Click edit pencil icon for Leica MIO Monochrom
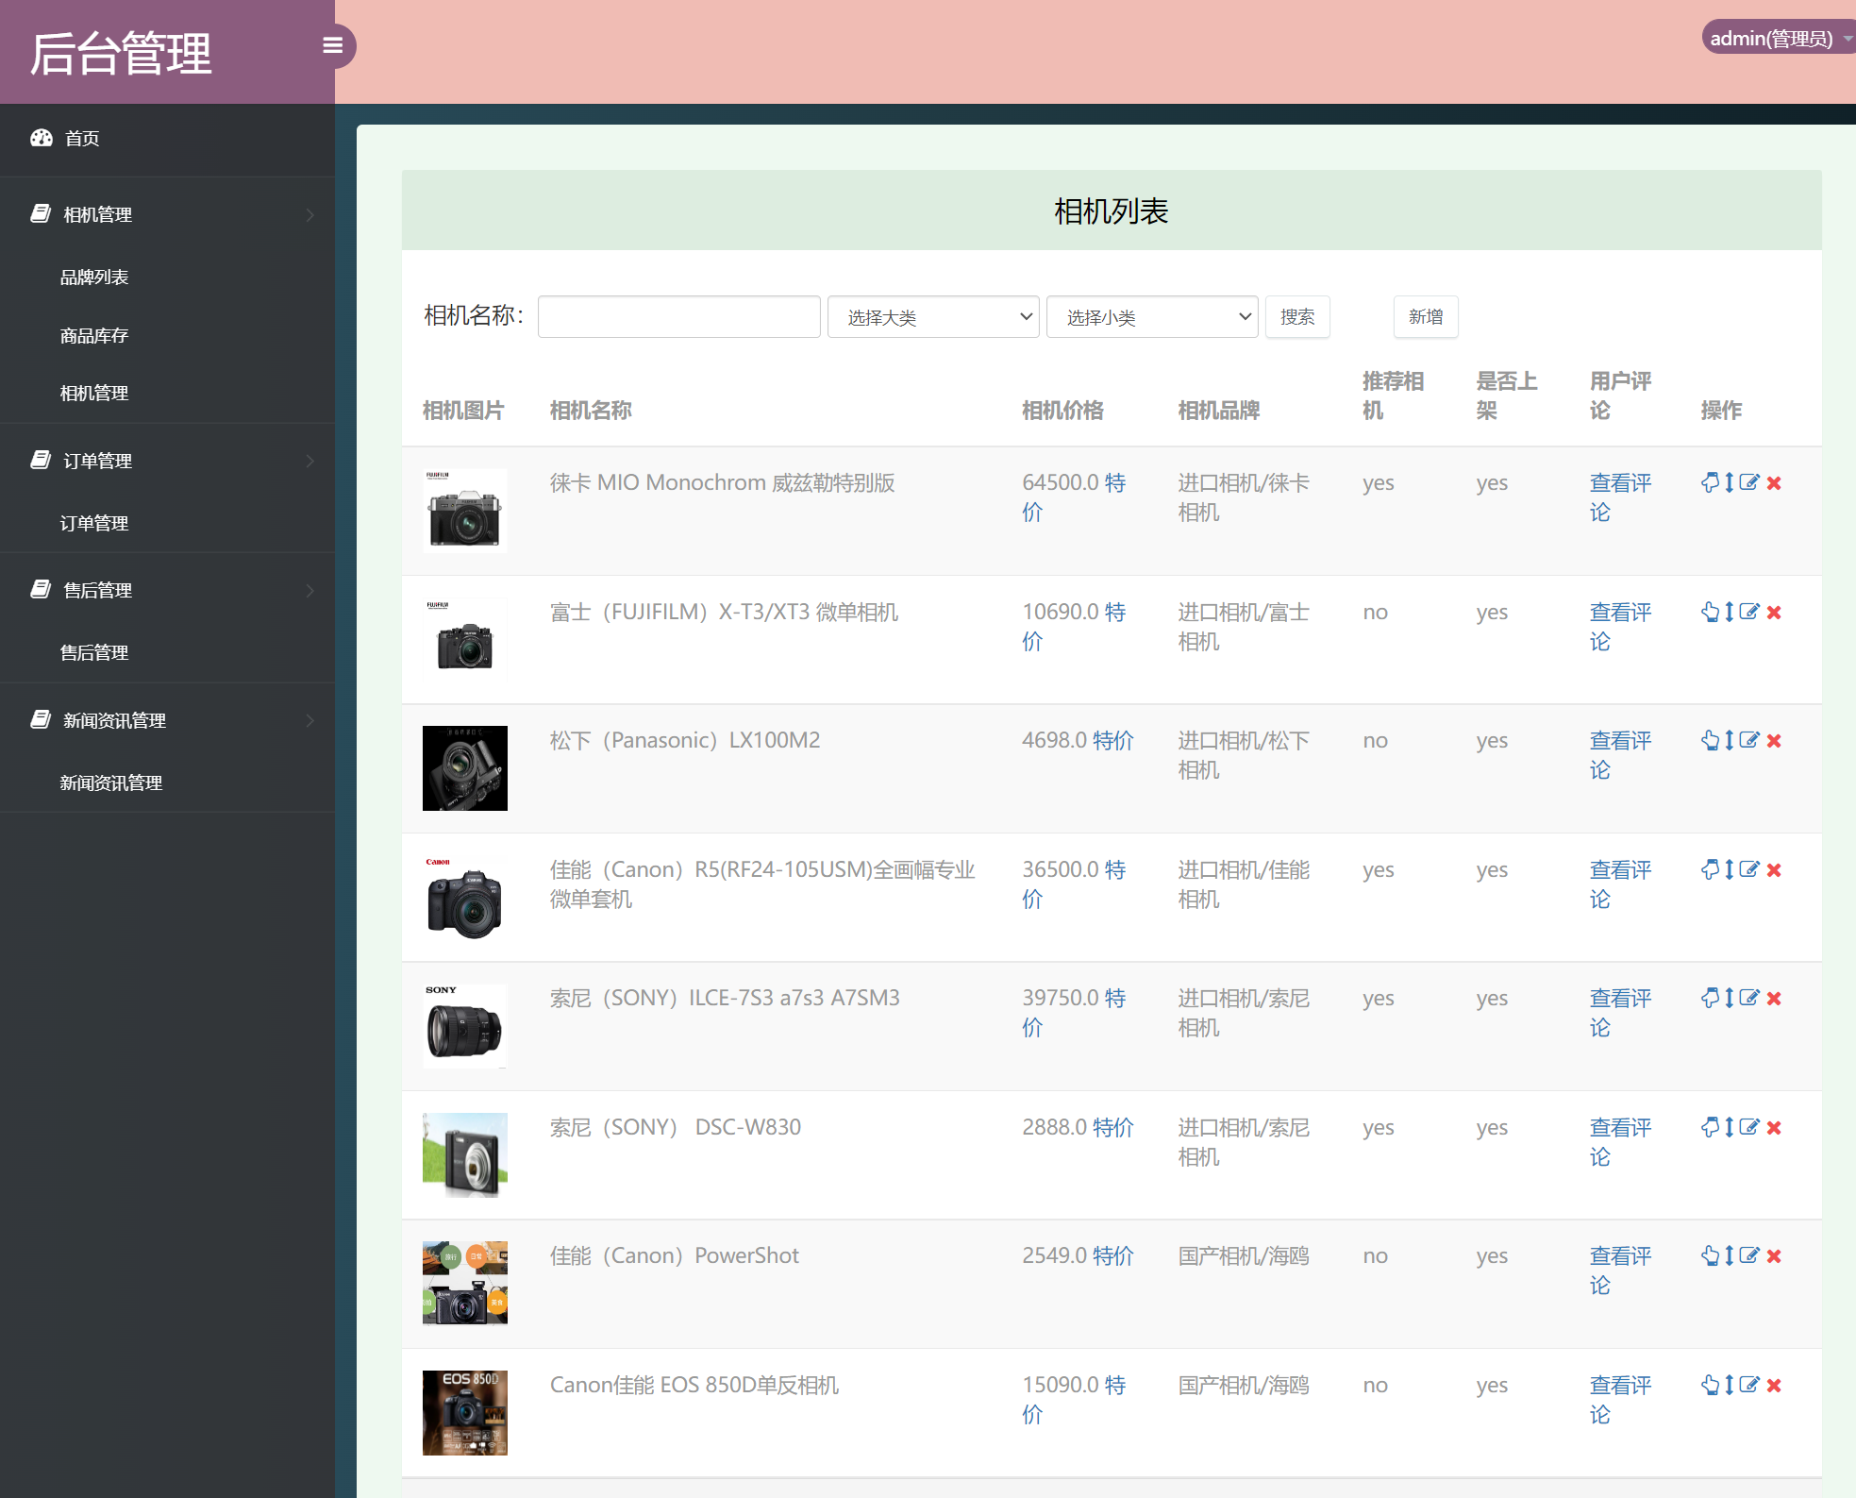1856x1498 pixels. click(1749, 482)
